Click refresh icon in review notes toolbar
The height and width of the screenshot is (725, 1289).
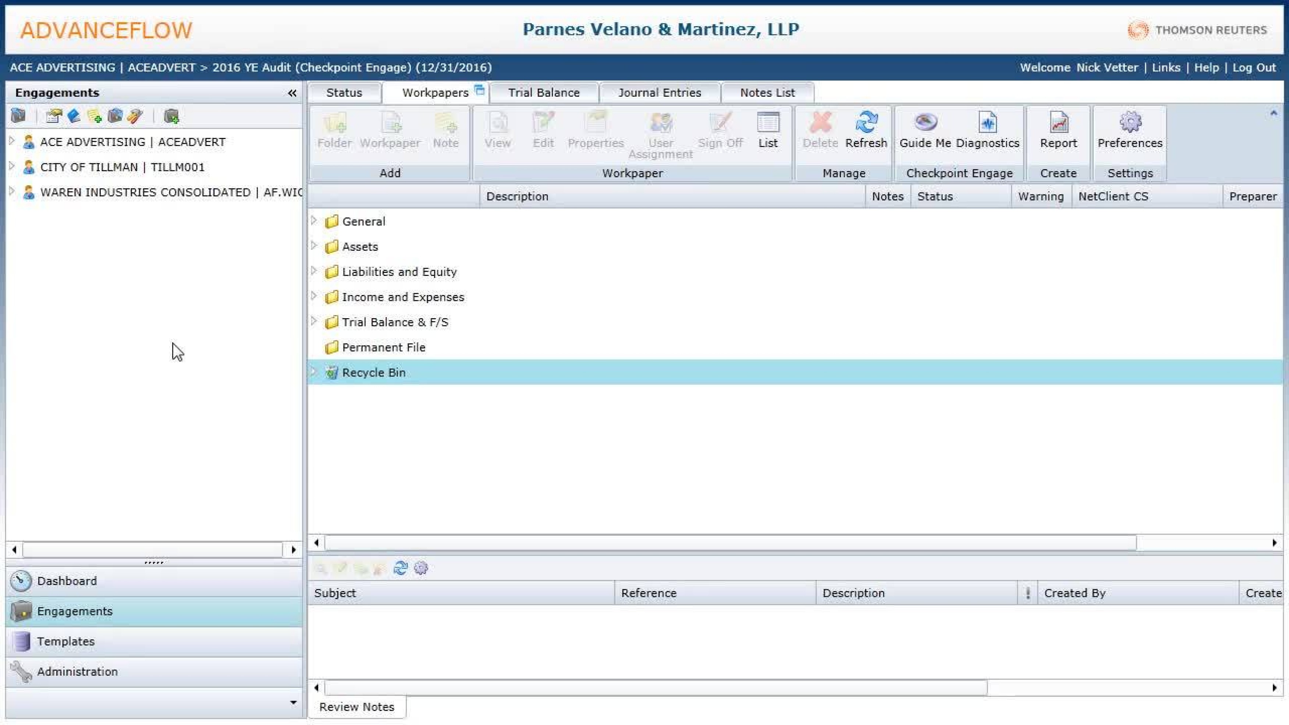point(400,568)
